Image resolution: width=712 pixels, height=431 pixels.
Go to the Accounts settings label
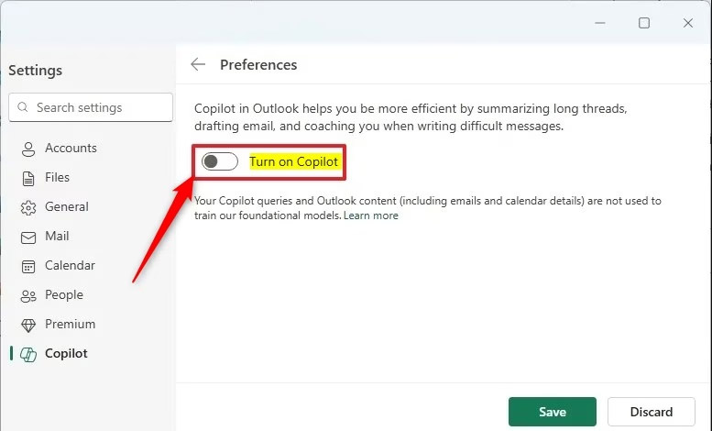71,149
